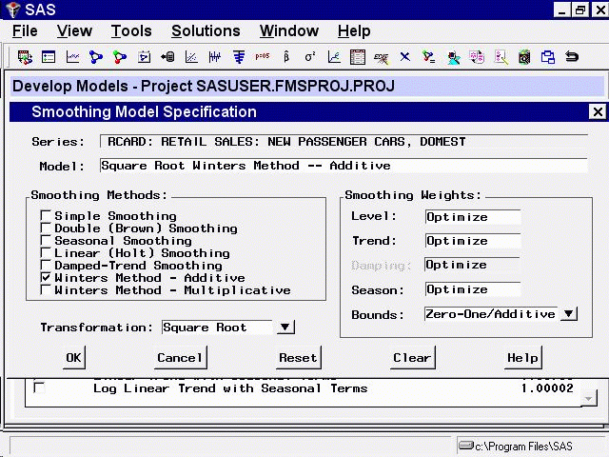This screenshot has width=609, height=457.
Task: Click the list view toolbar icon
Action: (49, 57)
